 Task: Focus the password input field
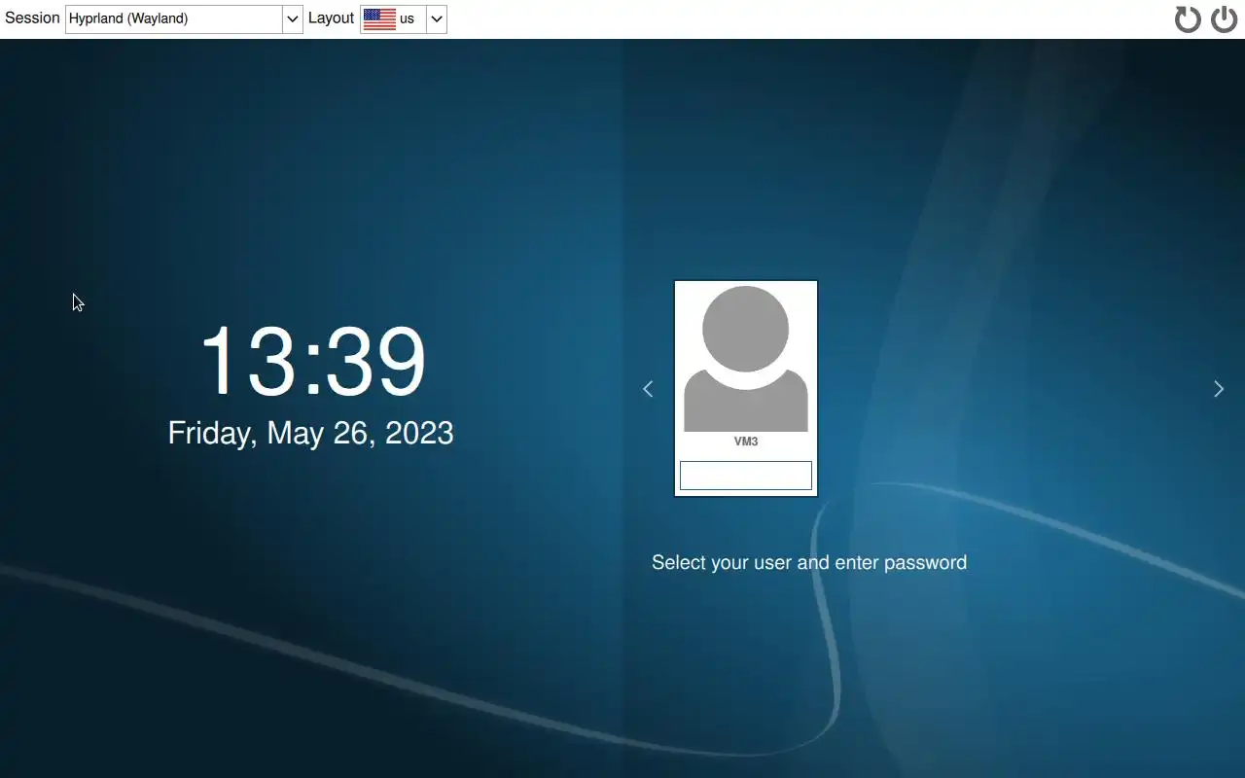(x=746, y=476)
